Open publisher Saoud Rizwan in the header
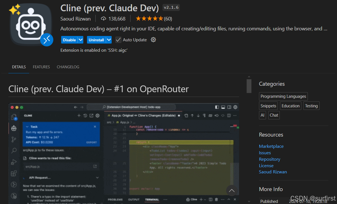This screenshot has width=337, height=204. (x=75, y=19)
